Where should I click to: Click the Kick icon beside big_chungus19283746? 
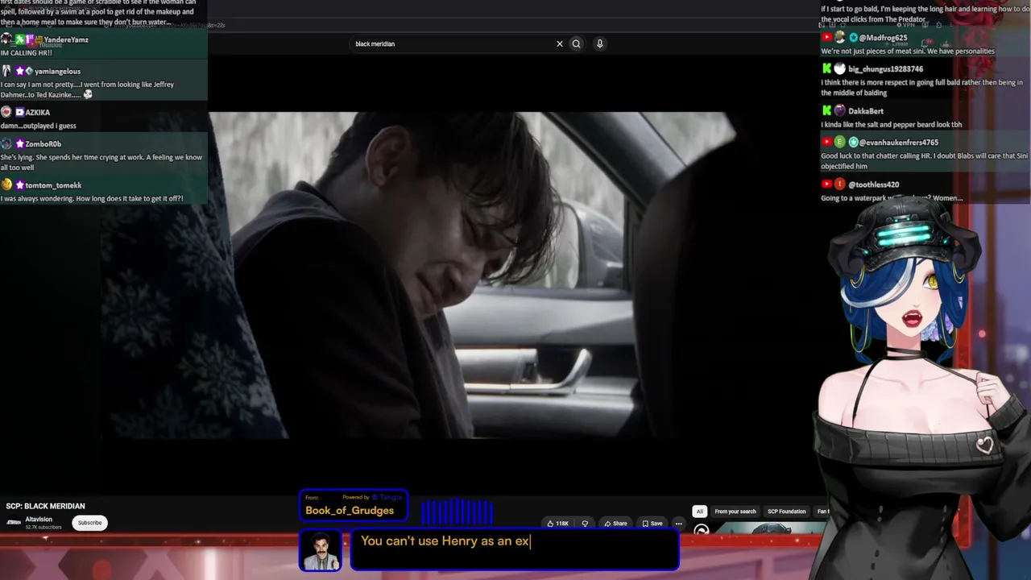[826, 69]
